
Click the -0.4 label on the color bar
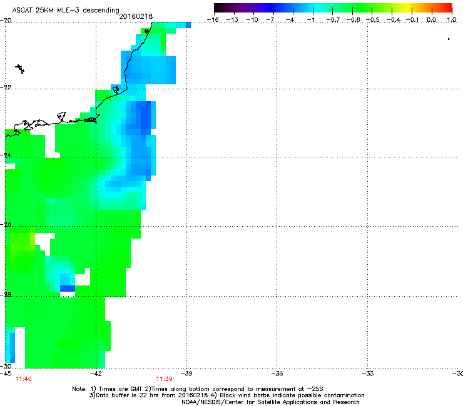[394, 20]
